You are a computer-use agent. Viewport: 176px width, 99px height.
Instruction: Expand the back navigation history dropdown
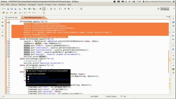click(x=35, y=13)
